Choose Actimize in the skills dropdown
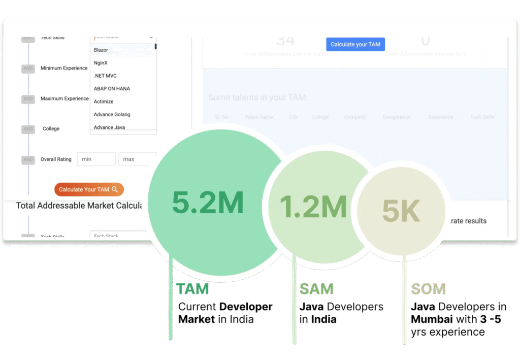Image resolution: width=520 pixels, height=363 pixels. (x=104, y=102)
